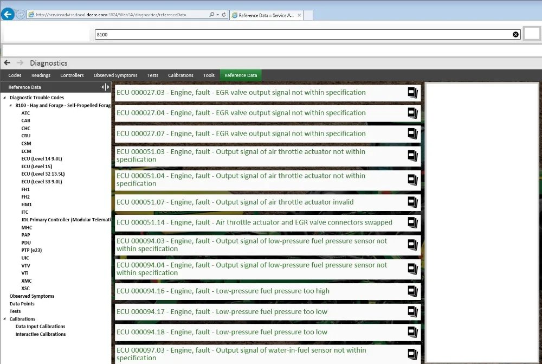
Task: Select JDL Primary Controller in tree
Action: (66, 220)
